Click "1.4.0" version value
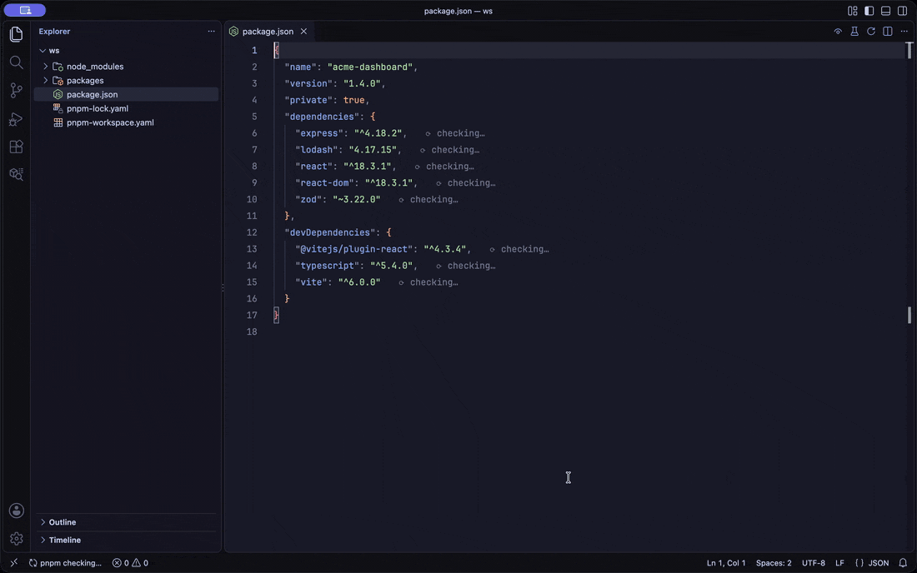Image resolution: width=917 pixels, height=573 pixels. click(x=362, y=83)
